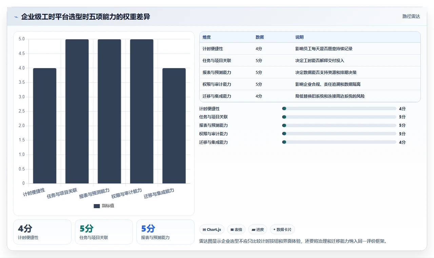Click the 权限与审计能力 x-axis label
The height and width of the screenshot is (258, 434).
point(127,194)
